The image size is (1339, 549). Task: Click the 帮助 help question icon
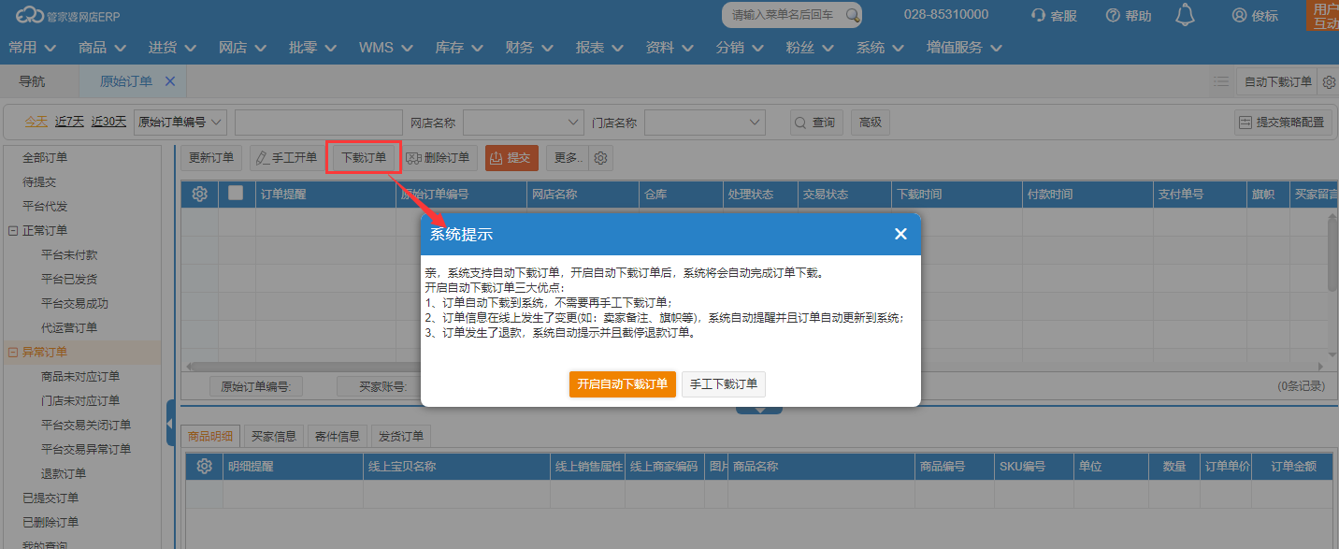(x=1113, y=15)
